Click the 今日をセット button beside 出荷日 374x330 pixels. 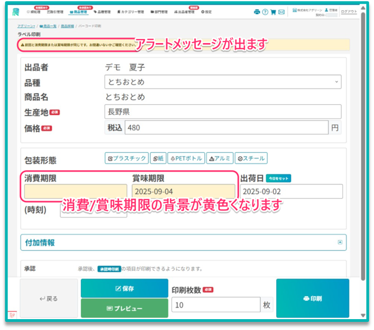pos(278,178)
